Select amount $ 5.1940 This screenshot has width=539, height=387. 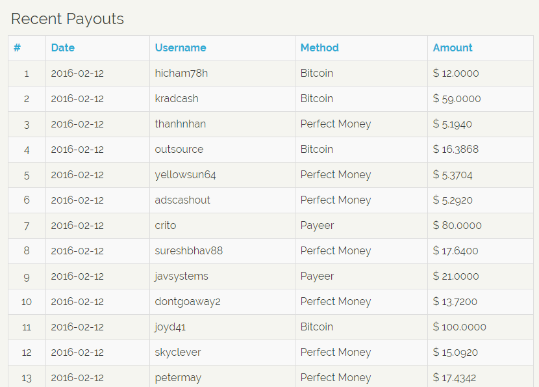tap(453, 124)
